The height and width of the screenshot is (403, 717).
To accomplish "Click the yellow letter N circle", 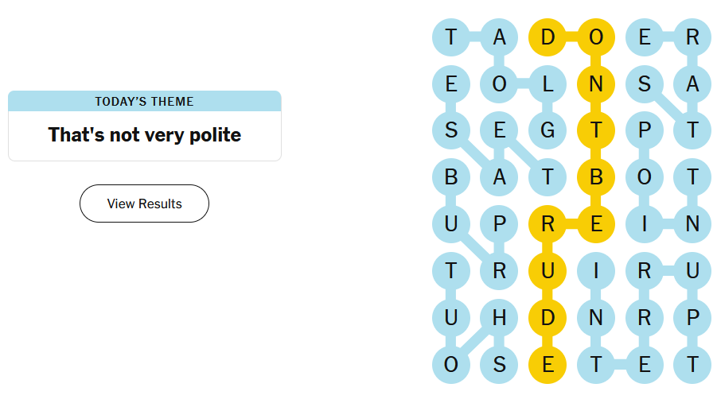I will click(596, 83).
